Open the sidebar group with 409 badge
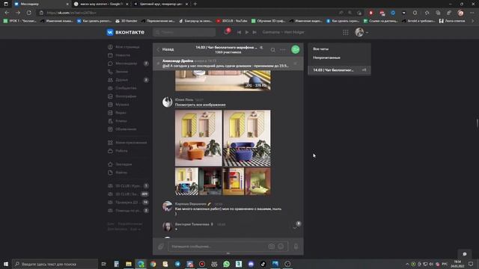Image resolution: width=479 pixels, height=269 pixels. pos(128,194)
